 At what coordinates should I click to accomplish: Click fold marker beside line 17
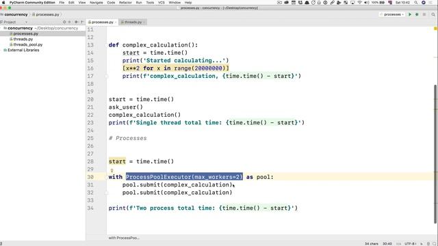point(107,76)
